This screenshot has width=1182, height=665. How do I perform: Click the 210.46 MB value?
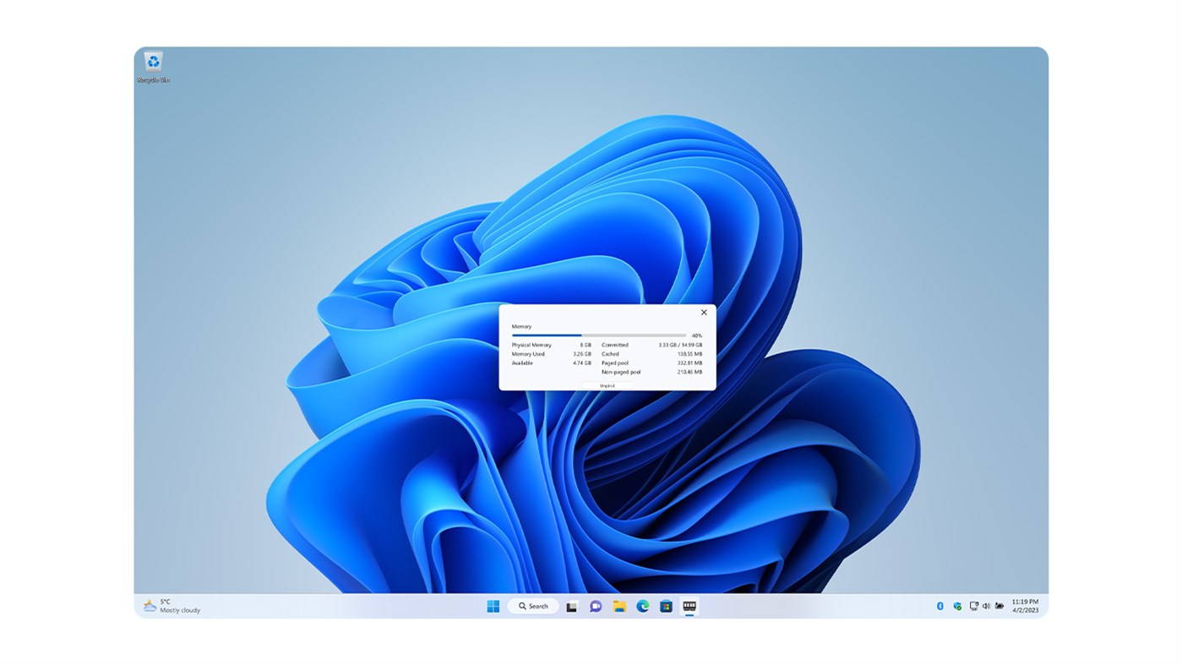690,372
